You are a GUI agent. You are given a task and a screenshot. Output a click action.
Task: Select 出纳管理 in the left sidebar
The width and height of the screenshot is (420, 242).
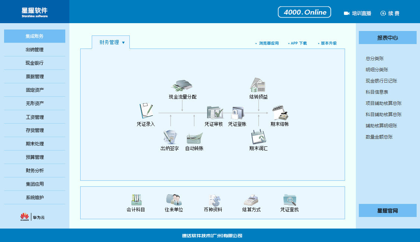point(35,50)
